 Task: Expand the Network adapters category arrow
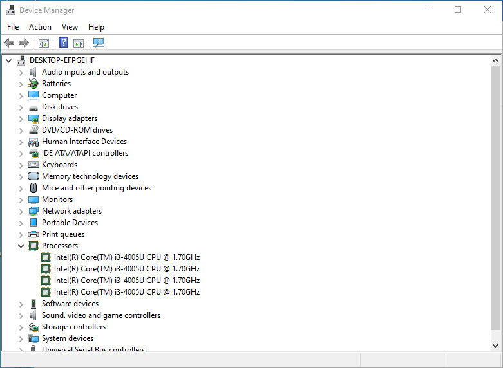tap(21, 211)
